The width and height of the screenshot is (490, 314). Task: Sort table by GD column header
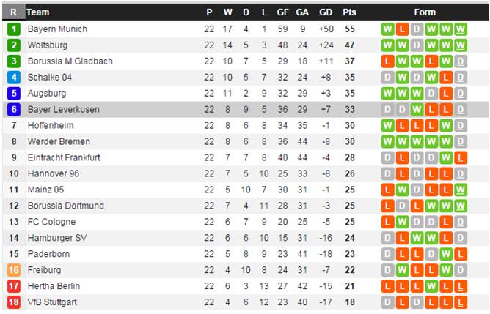pos(326,12)
